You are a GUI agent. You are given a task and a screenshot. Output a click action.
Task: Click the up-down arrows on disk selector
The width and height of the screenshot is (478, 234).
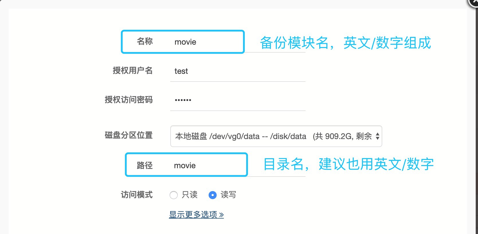pos(377,136)
